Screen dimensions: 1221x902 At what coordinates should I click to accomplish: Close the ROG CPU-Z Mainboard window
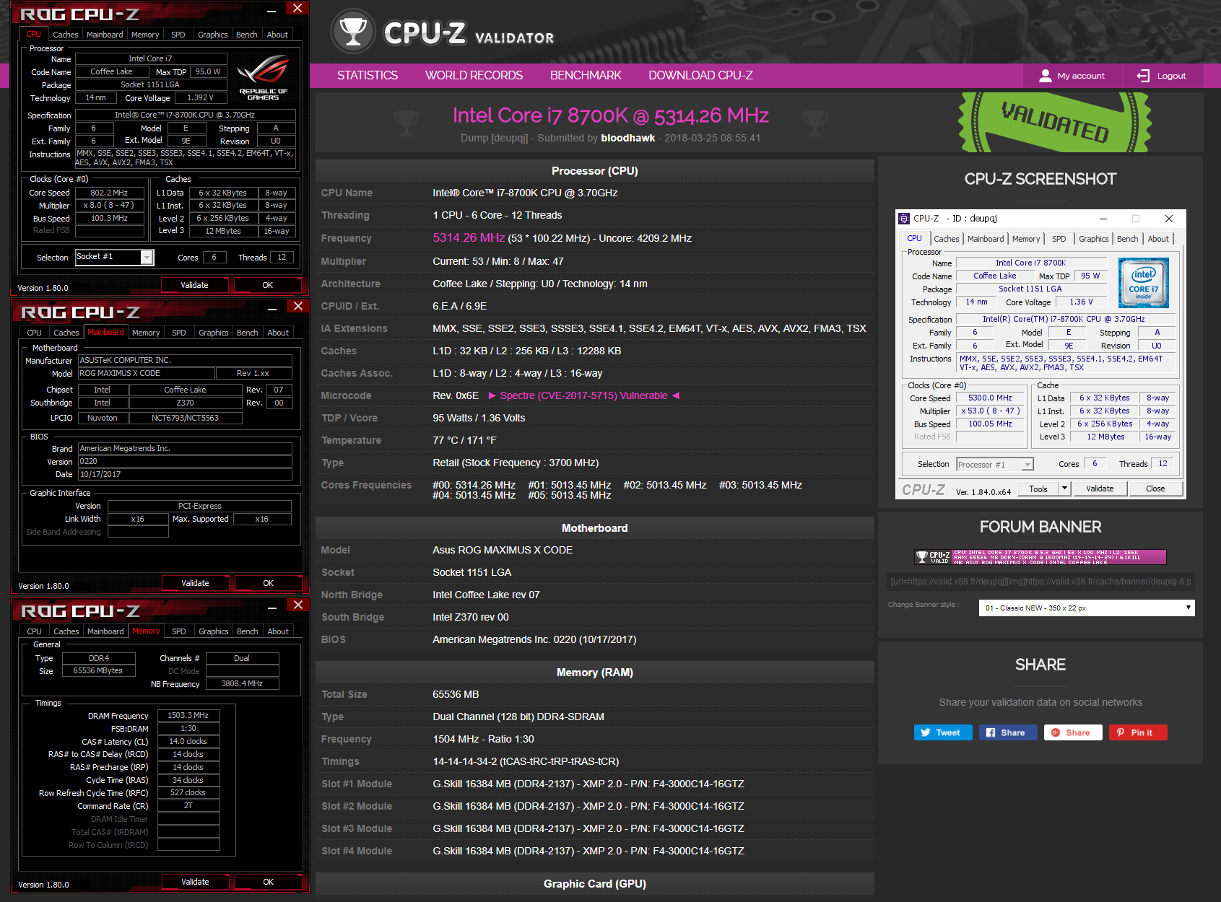click(297, 306)
